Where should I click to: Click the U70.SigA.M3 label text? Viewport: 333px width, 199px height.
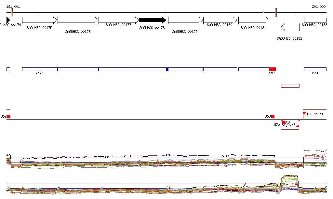click(x=285, y=125)
